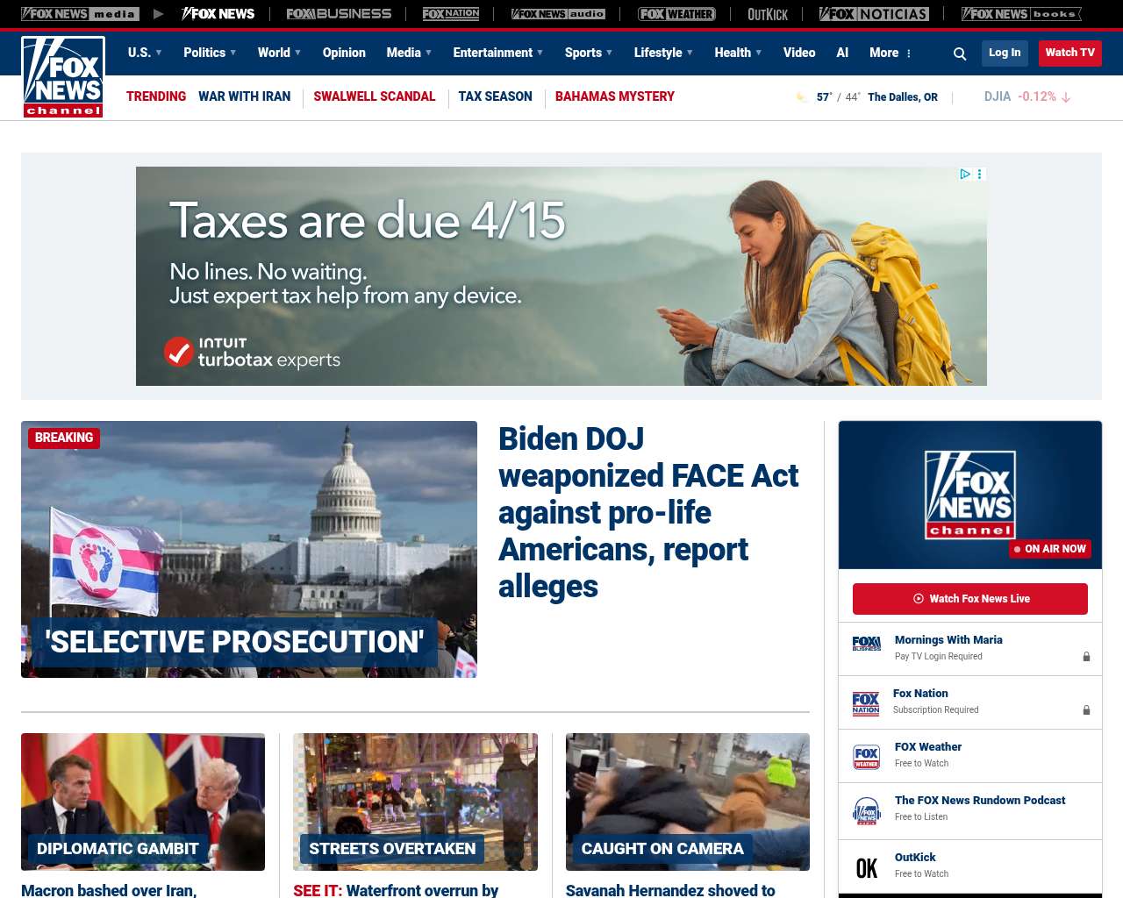Open the More menu in navigation
Image resolution: width=1123 pixels, height=898 pixels.
click(891, 53)
